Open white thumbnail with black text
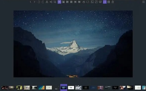 (x=71, y=87)
